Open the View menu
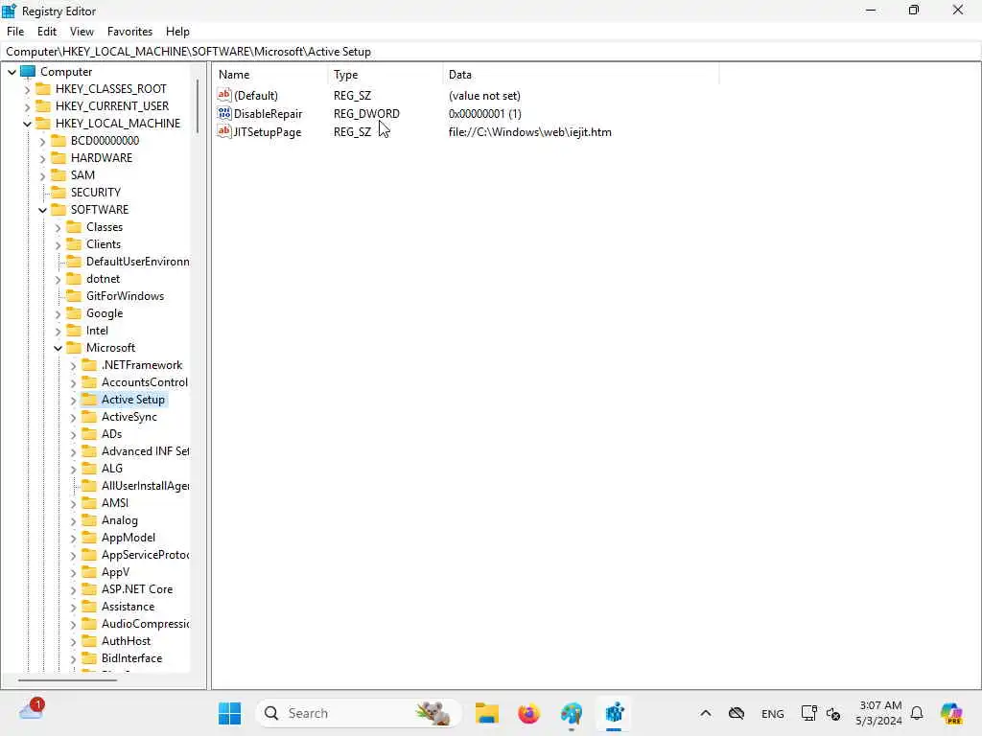The image size is (982, 736). point(82,32)
